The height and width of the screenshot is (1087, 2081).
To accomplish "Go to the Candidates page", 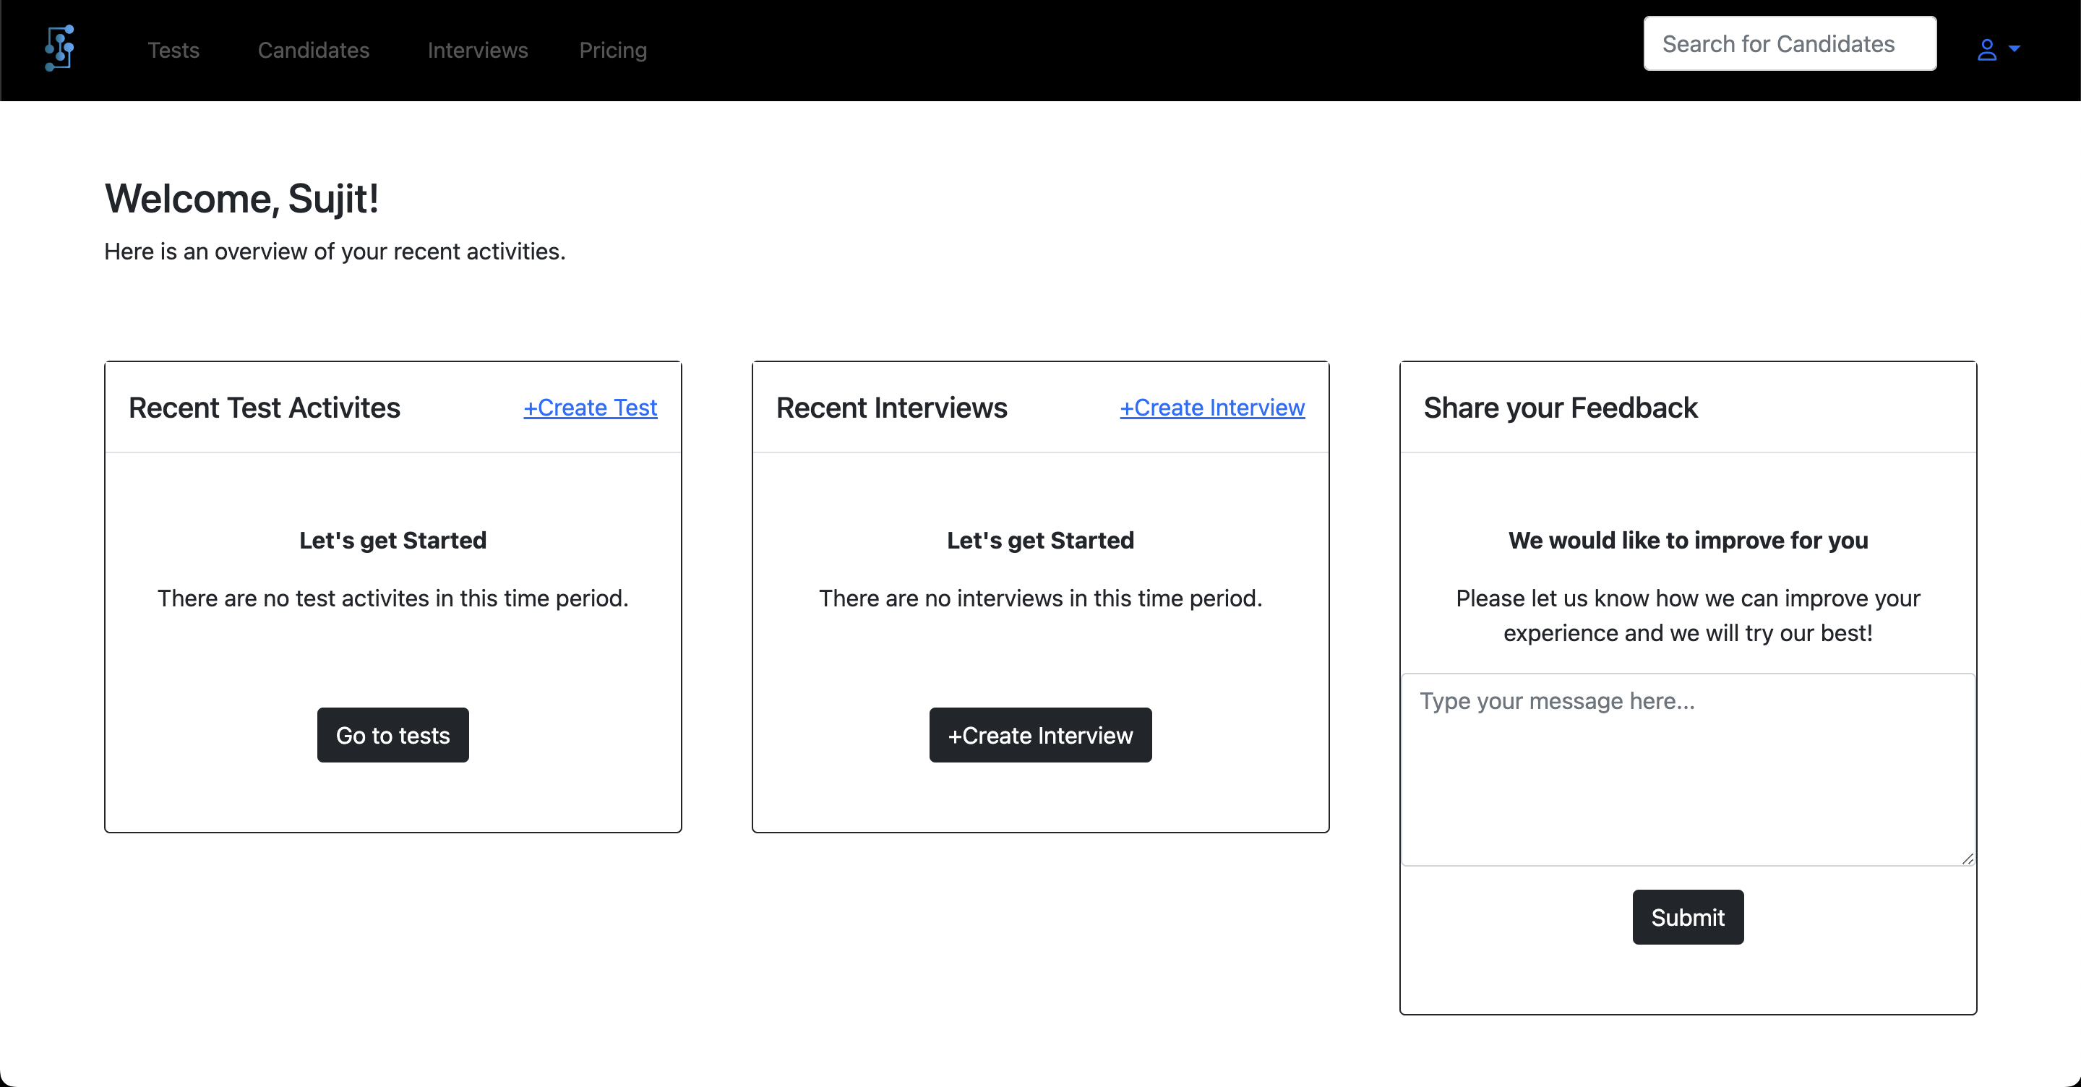I will 314,50.
